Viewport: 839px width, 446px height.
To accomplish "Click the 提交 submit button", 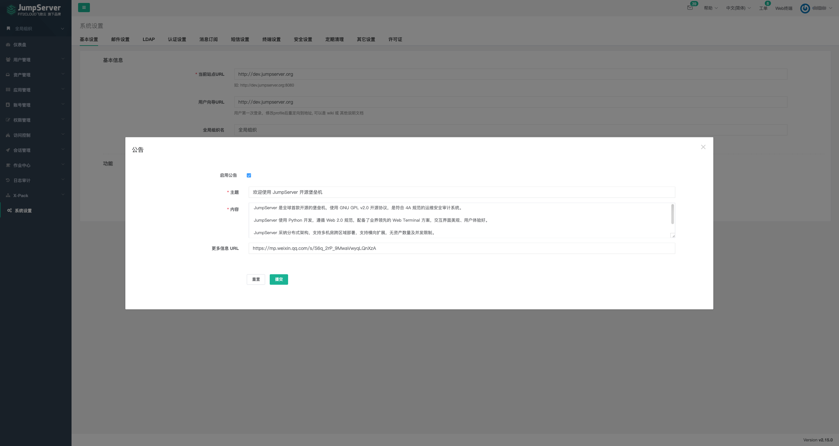I will pos(279,279).
